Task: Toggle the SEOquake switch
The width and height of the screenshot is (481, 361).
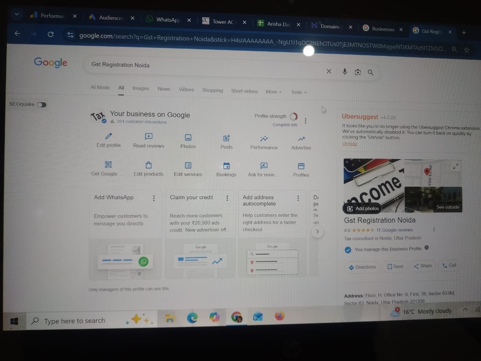Action: [42, 105]
